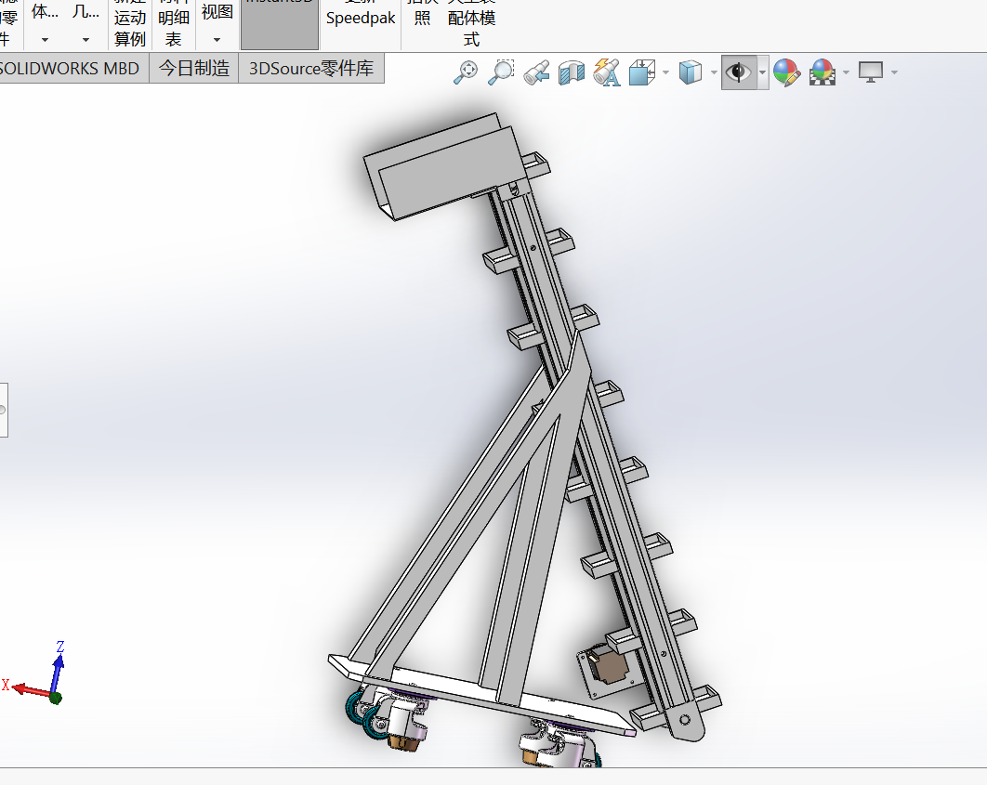
Task: Click the Z axis of the triad
Action: pyautogui.click(x=58, y=673)
